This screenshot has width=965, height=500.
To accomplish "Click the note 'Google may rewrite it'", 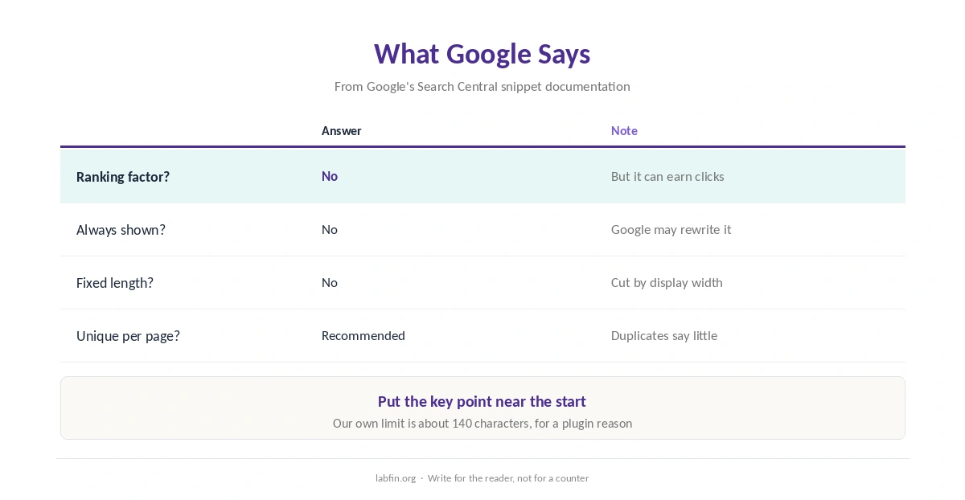I will click(671, 229).
